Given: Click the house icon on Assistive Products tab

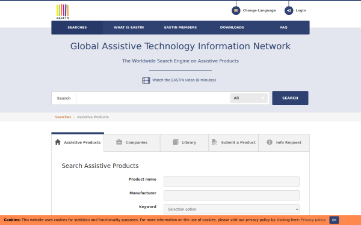Looking at the screenshot, I should tap(58, 142).
